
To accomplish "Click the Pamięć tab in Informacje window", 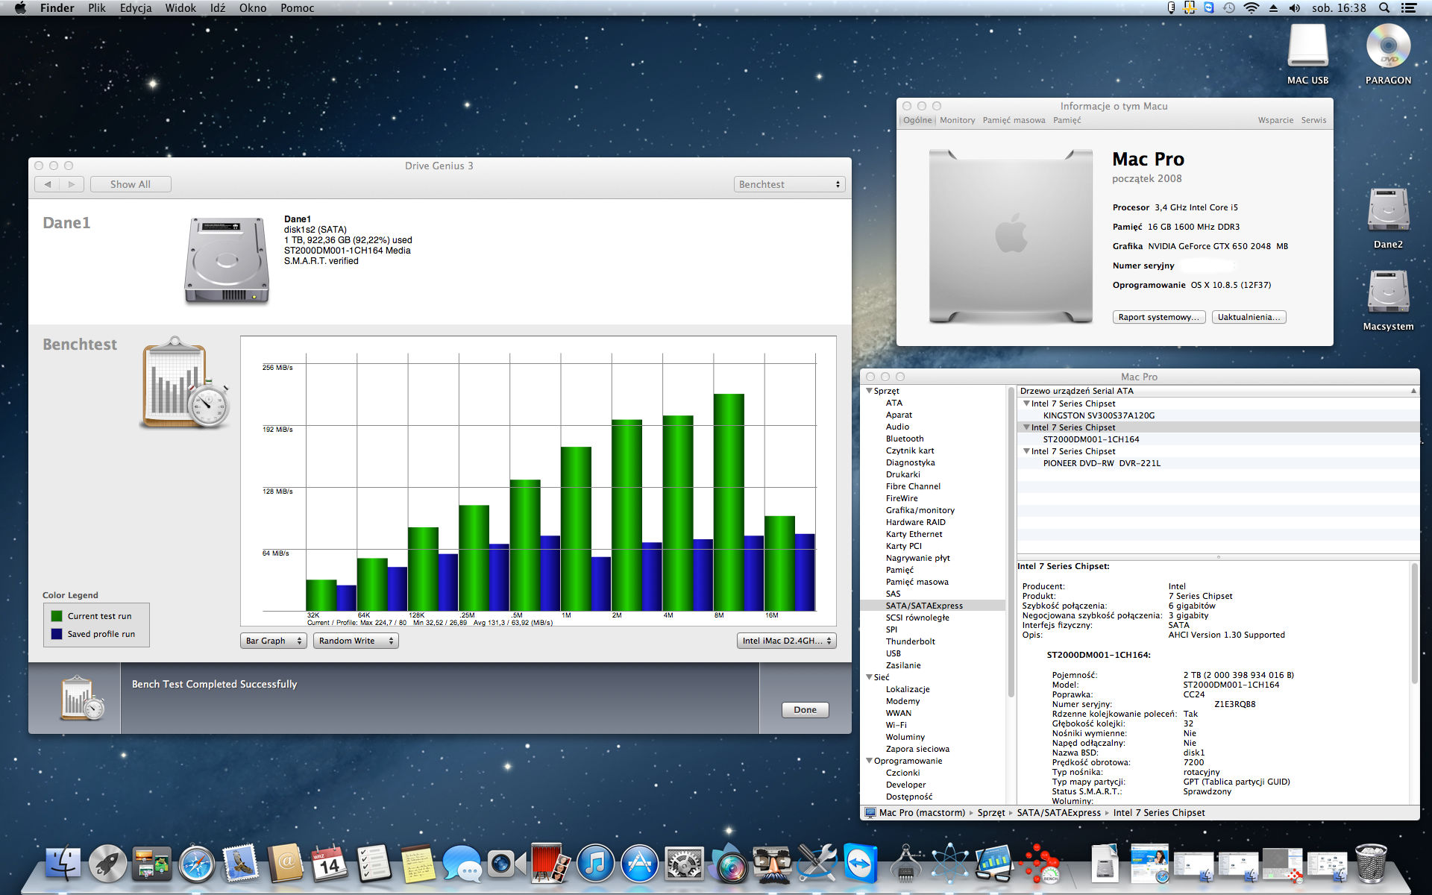I will tap(1067, 120).
